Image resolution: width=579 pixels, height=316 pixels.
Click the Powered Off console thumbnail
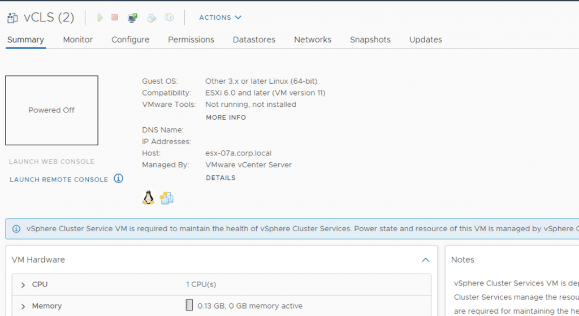(51, 110)
